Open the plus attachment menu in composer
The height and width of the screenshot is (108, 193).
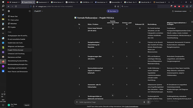(x=77, y=102)
